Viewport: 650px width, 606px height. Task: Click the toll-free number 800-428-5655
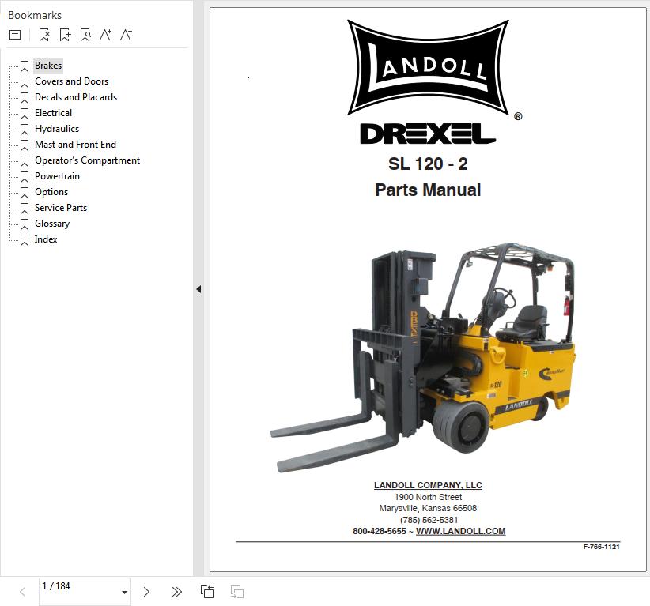click(380, 531)
